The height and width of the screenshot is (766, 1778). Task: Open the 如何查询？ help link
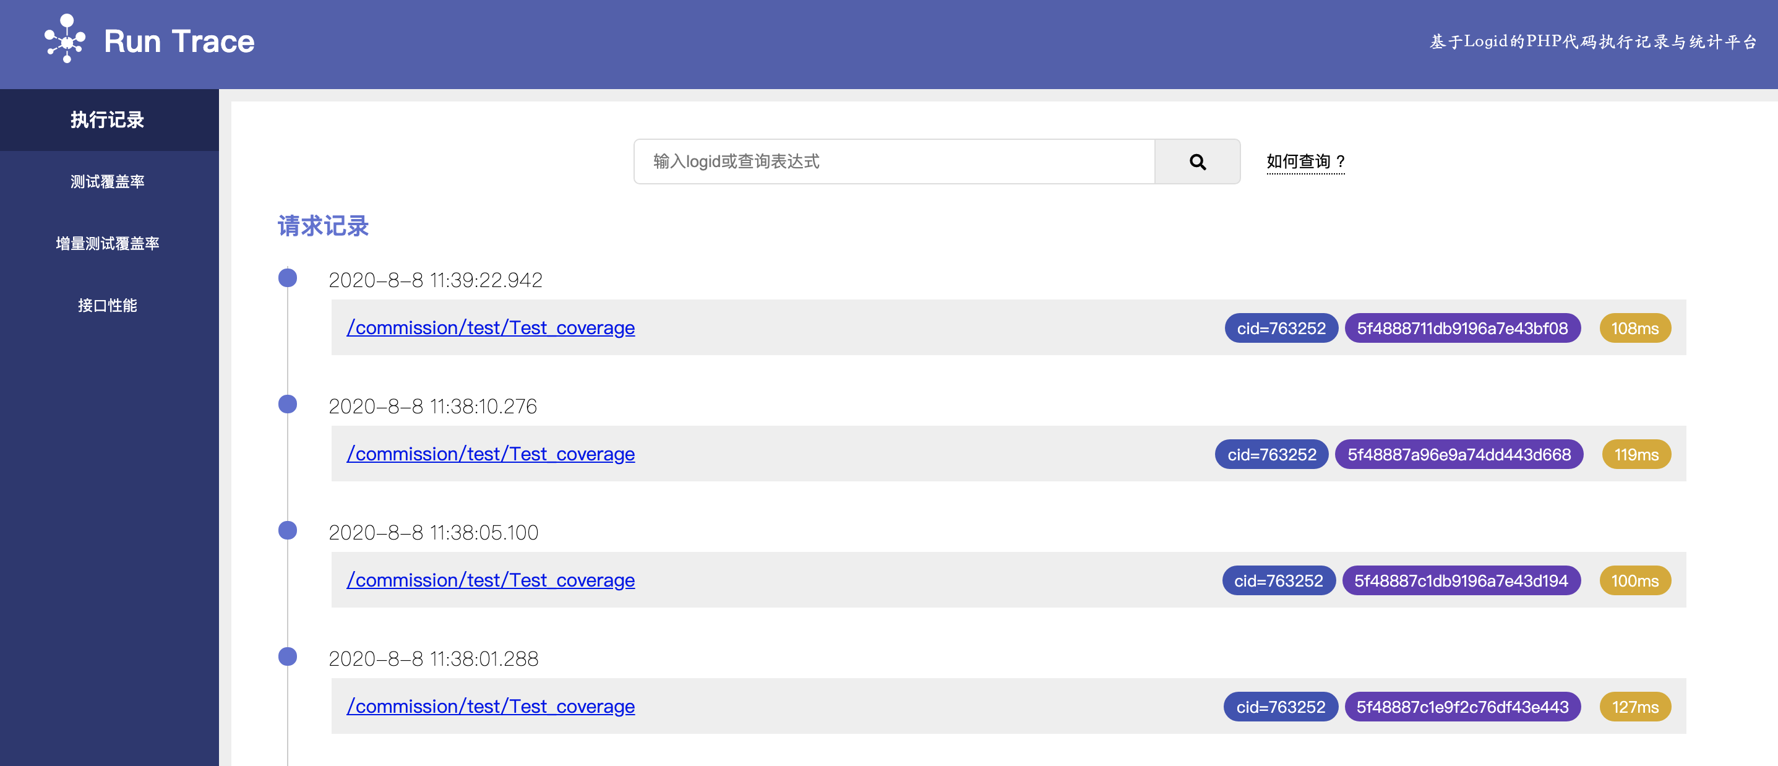(x=1305, y=161)
